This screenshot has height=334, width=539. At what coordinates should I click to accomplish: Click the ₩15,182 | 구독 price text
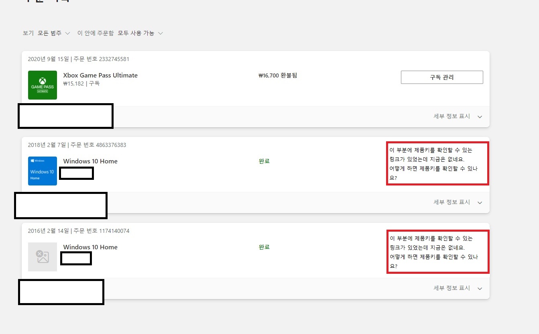[81, 83]
